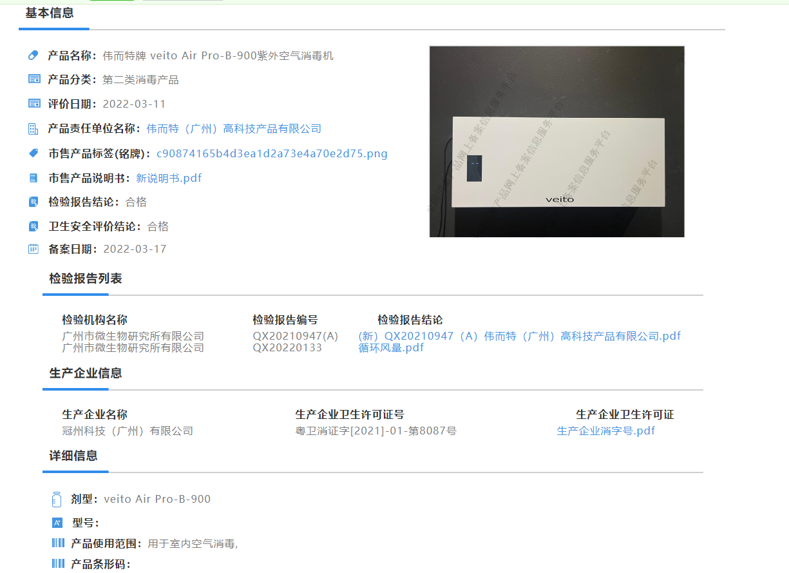Click the veito disinfection machine product photo

point(556,141)
